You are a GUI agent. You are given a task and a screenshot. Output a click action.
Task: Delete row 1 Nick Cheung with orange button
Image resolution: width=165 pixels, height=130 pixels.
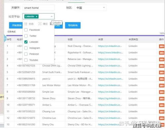point(162,46)
